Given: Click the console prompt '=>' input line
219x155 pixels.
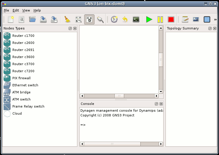Looking at the screenshot, I should (83, 125).
